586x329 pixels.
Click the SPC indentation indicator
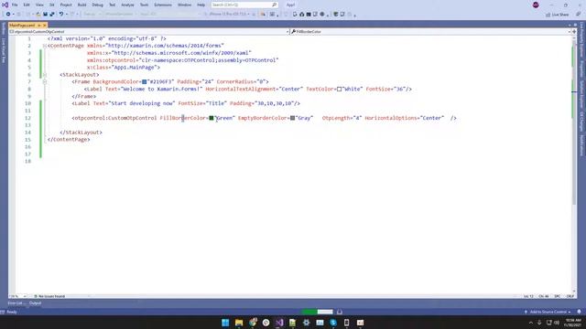click(558, 296)
